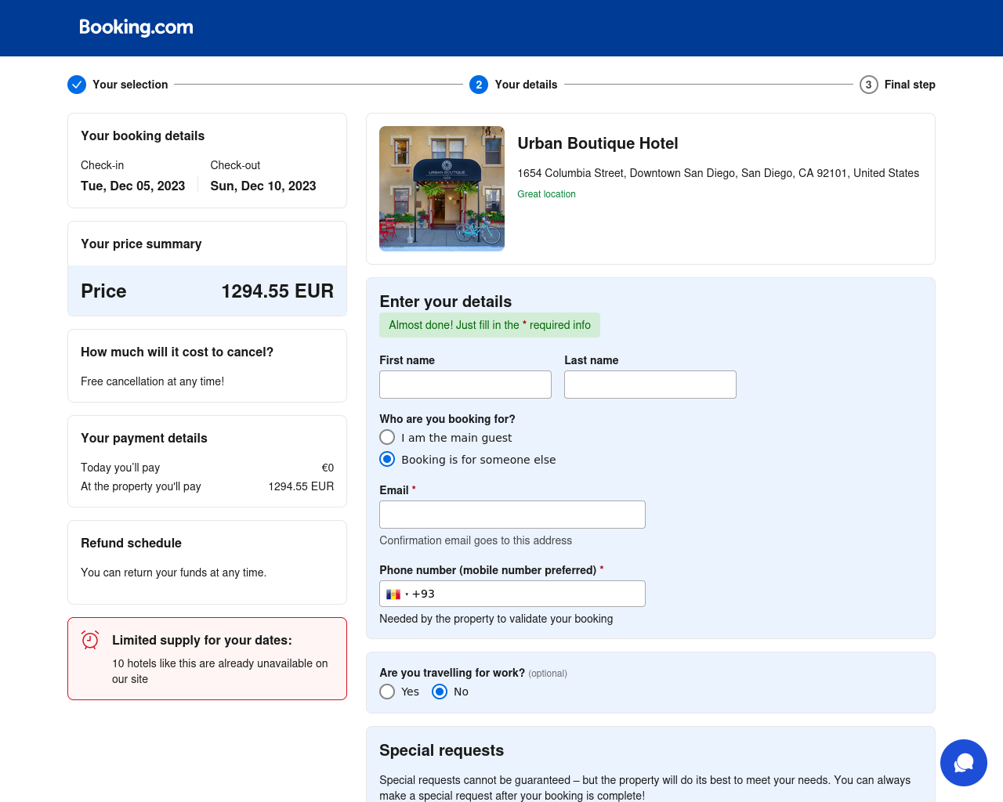Click the 'Special requests' heading
This screenshot has width=1003, height=802.
click(441, 750)
